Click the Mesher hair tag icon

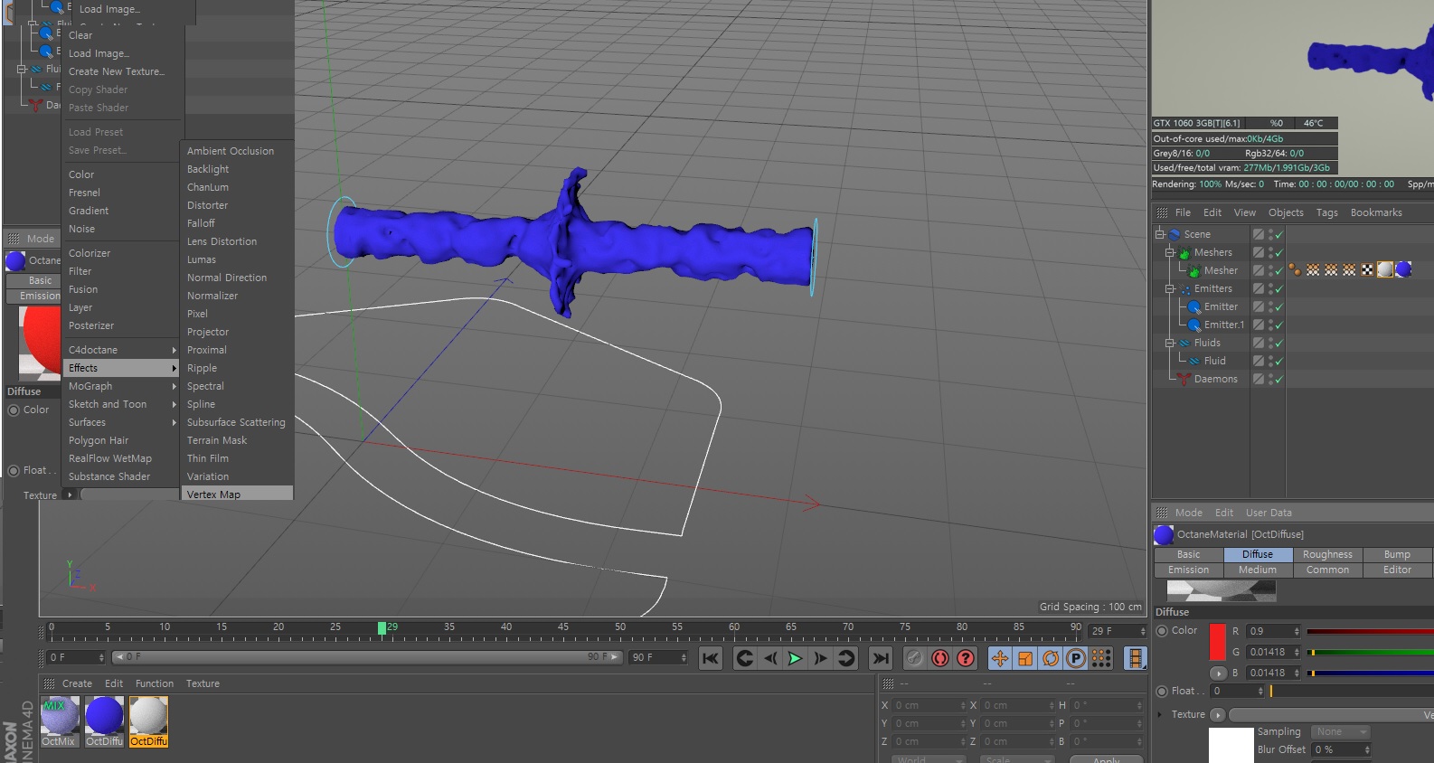(1295, 269)
